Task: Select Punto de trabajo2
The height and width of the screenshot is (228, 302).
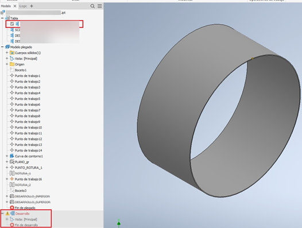Action: pyautogui.click(x=28, y=82)
